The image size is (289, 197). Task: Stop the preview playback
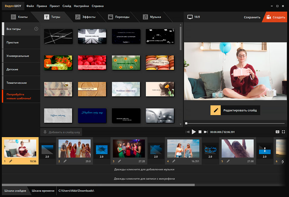click(200, 132)
